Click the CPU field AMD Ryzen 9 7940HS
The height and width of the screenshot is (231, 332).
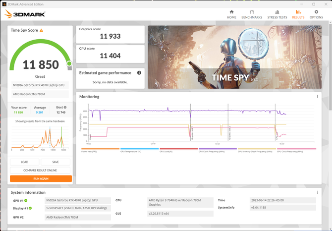[x=180, y=202]
